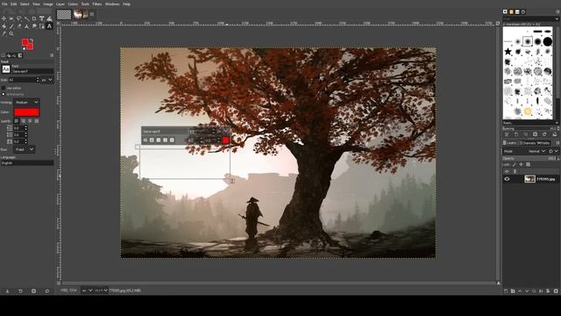Click the underline button in on-canvas text toolbar
Viewport: 561px width, 316px height.
(165, 140)
